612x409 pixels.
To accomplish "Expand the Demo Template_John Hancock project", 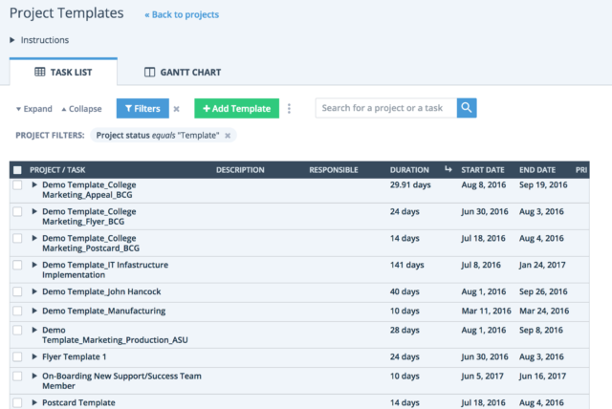I will tap(34, 291).
